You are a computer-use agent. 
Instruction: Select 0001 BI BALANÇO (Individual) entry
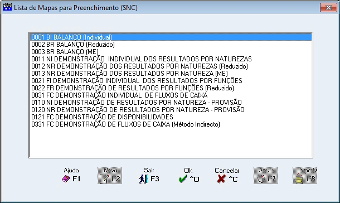tap(171, 37)
